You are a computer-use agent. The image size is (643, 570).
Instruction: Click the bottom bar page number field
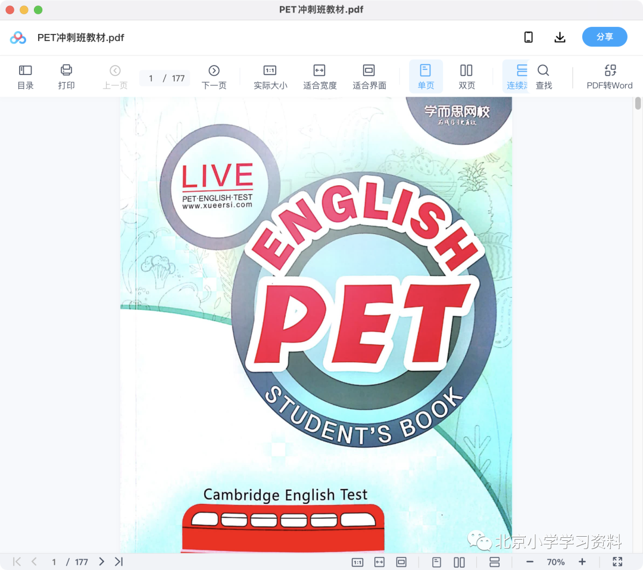pyautogui.click(x=54, y=562)
